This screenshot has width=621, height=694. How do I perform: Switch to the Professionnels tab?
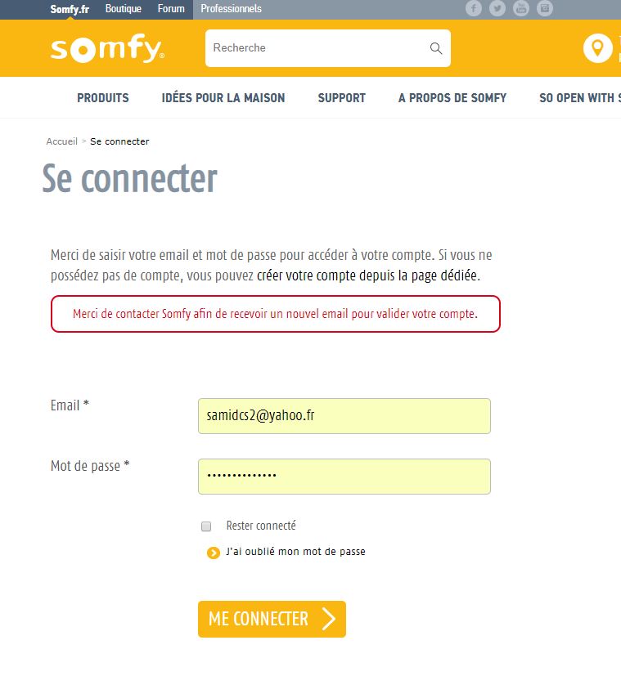pyautogui.click(x=232, y=9)
